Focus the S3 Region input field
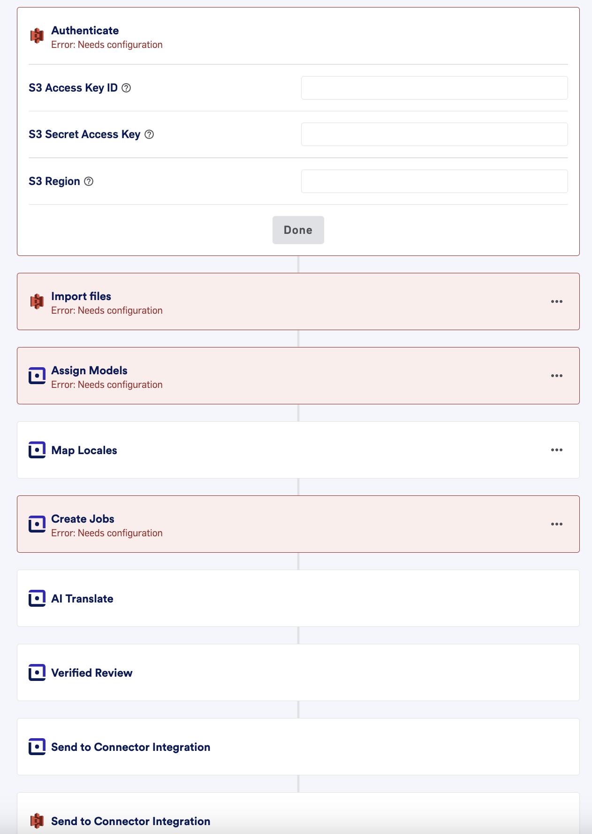 tap(434, 181)
